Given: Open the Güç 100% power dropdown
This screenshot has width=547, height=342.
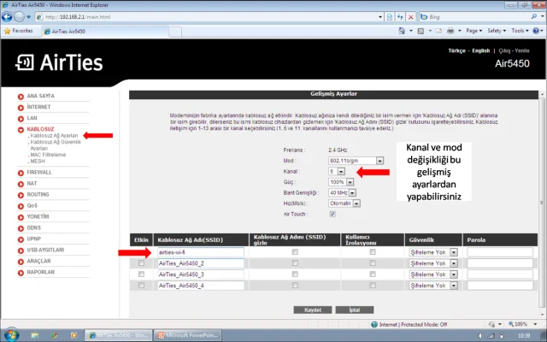Looking at the screenshot, I should coord(341,182).
